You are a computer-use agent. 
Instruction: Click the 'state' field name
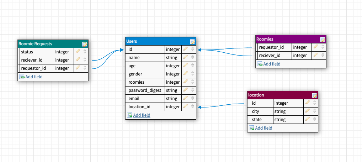pos(257,120)
